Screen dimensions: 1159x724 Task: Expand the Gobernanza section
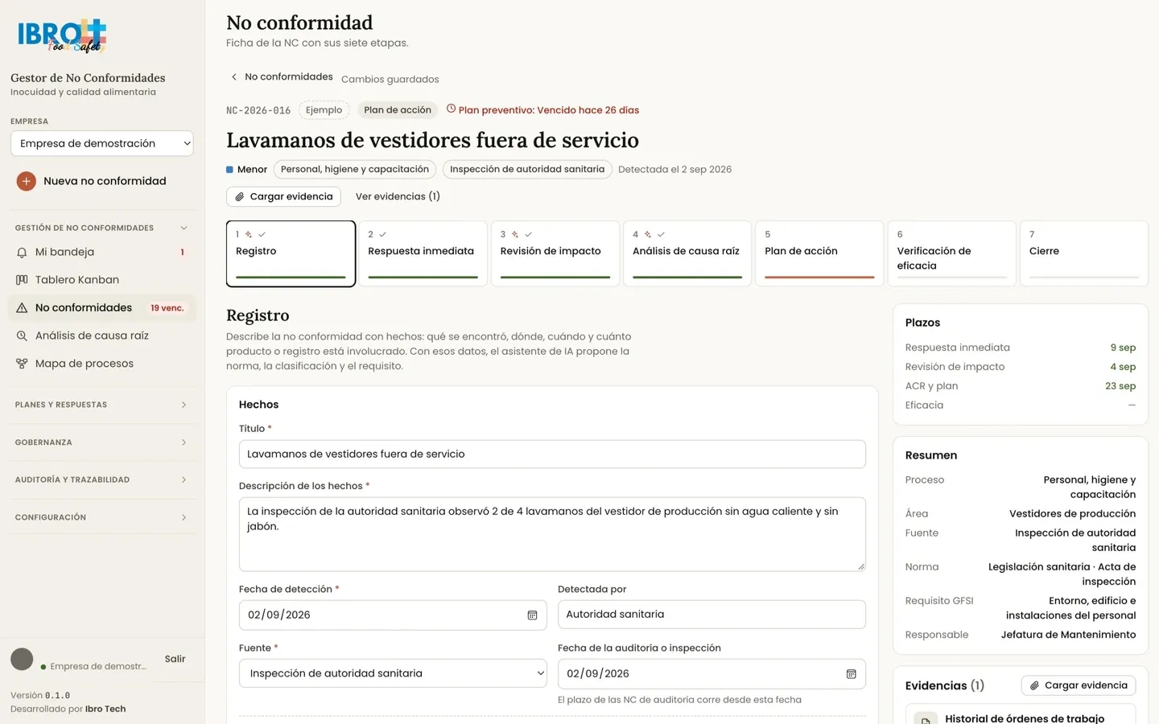[101, 442]
